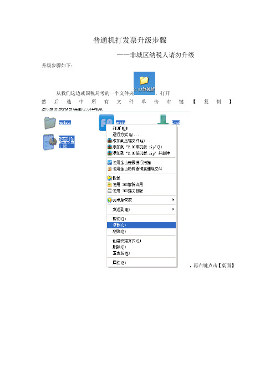The height and width of the screenshot is (390, 275).
Task: Open 属性(R) from the context menu
Action: coord(141,263)
